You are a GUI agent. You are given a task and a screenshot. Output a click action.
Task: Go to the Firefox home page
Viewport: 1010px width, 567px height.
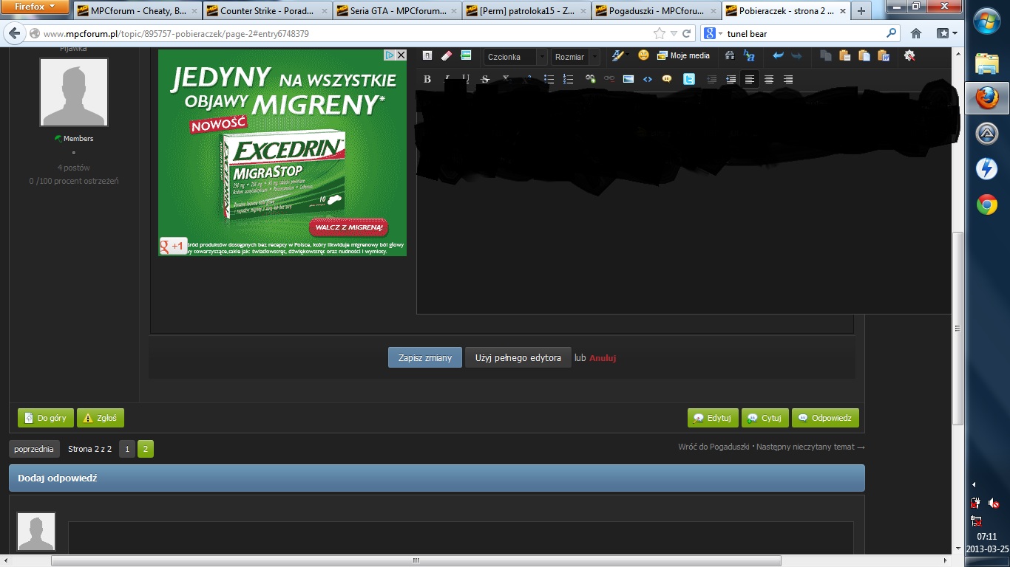[916, 33]
